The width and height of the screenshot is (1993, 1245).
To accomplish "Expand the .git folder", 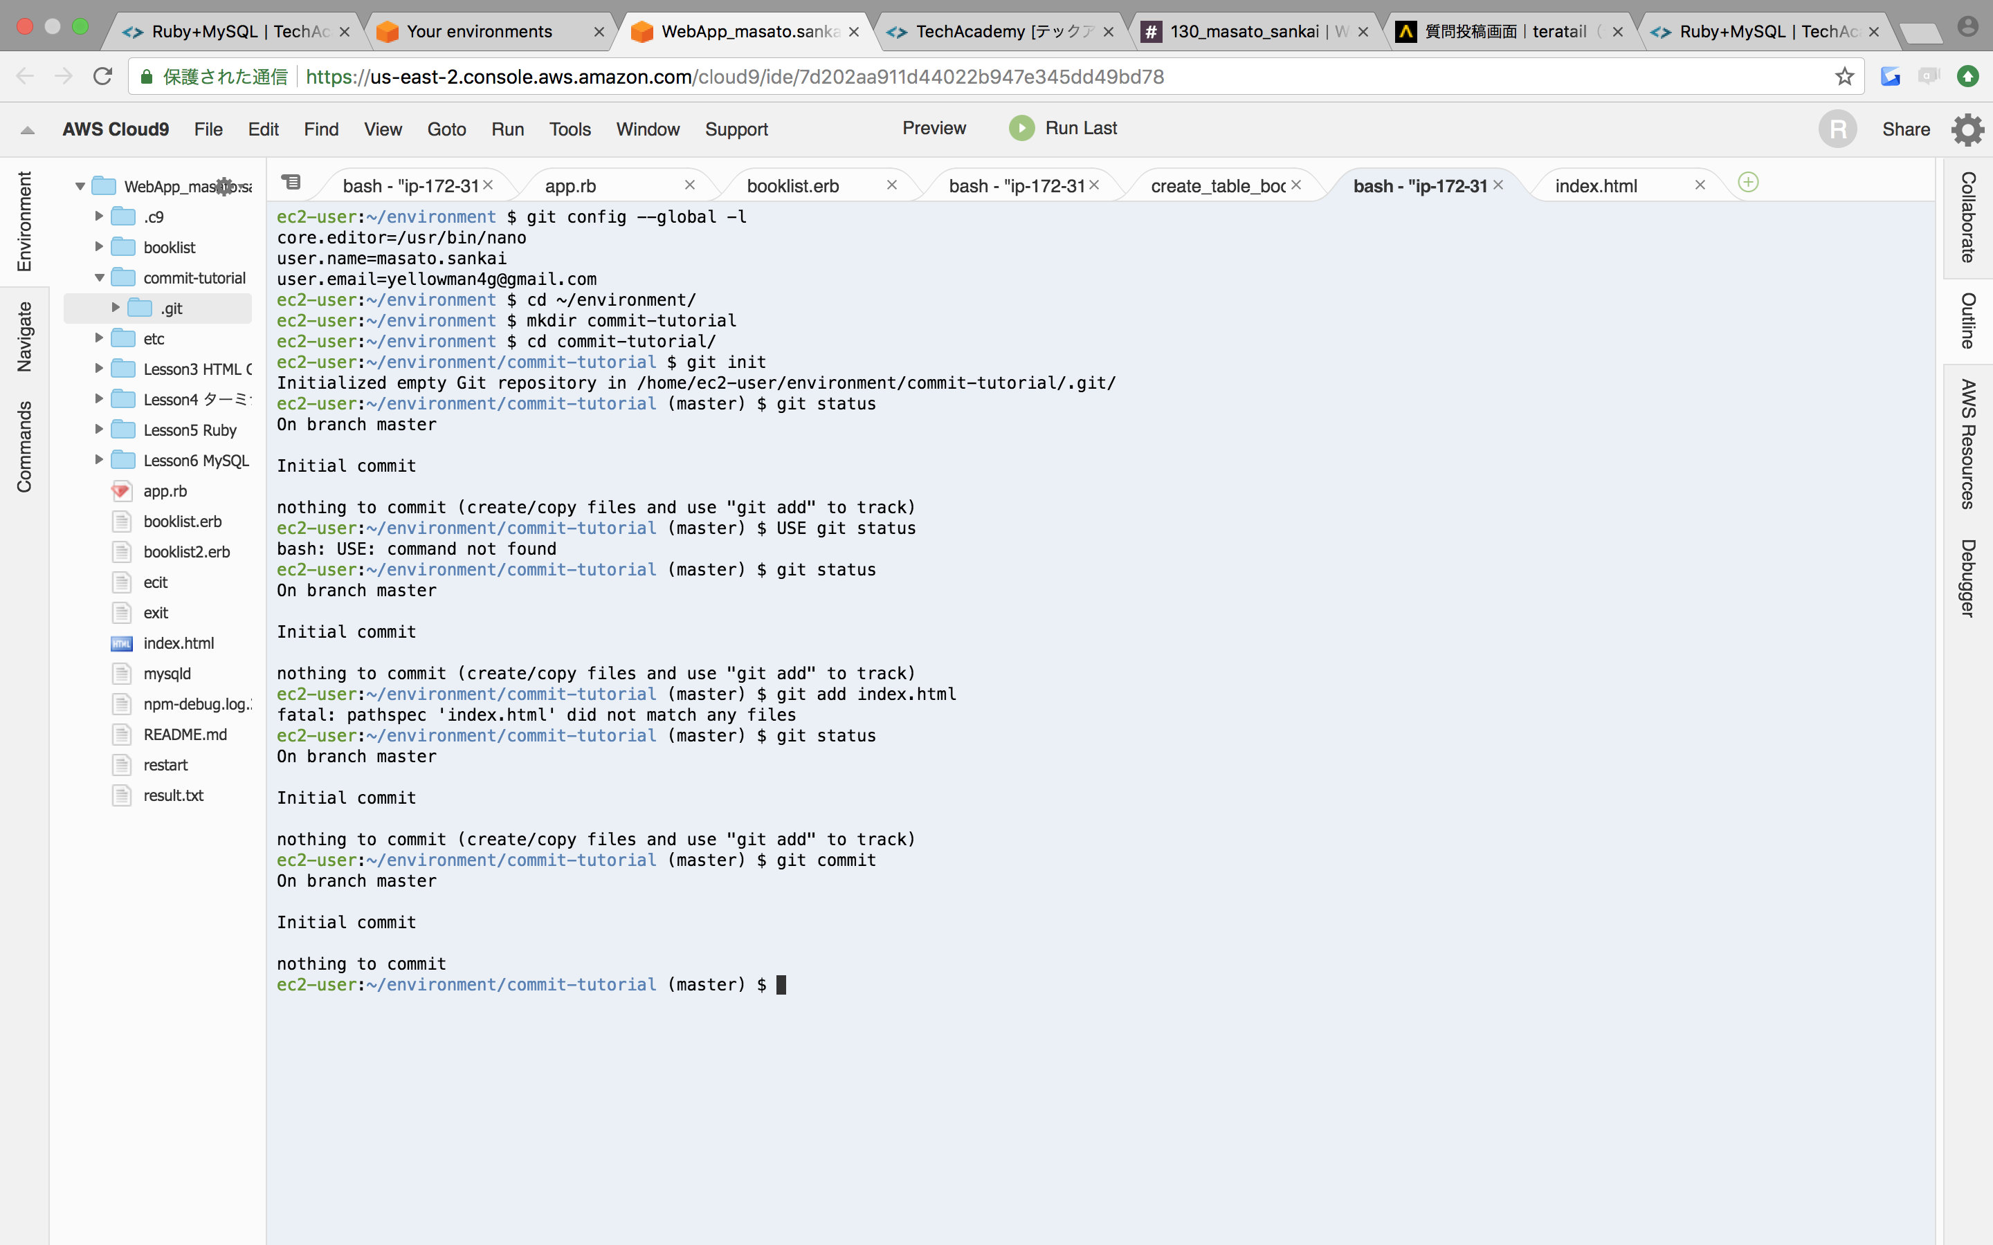I will tap(116, 308).
